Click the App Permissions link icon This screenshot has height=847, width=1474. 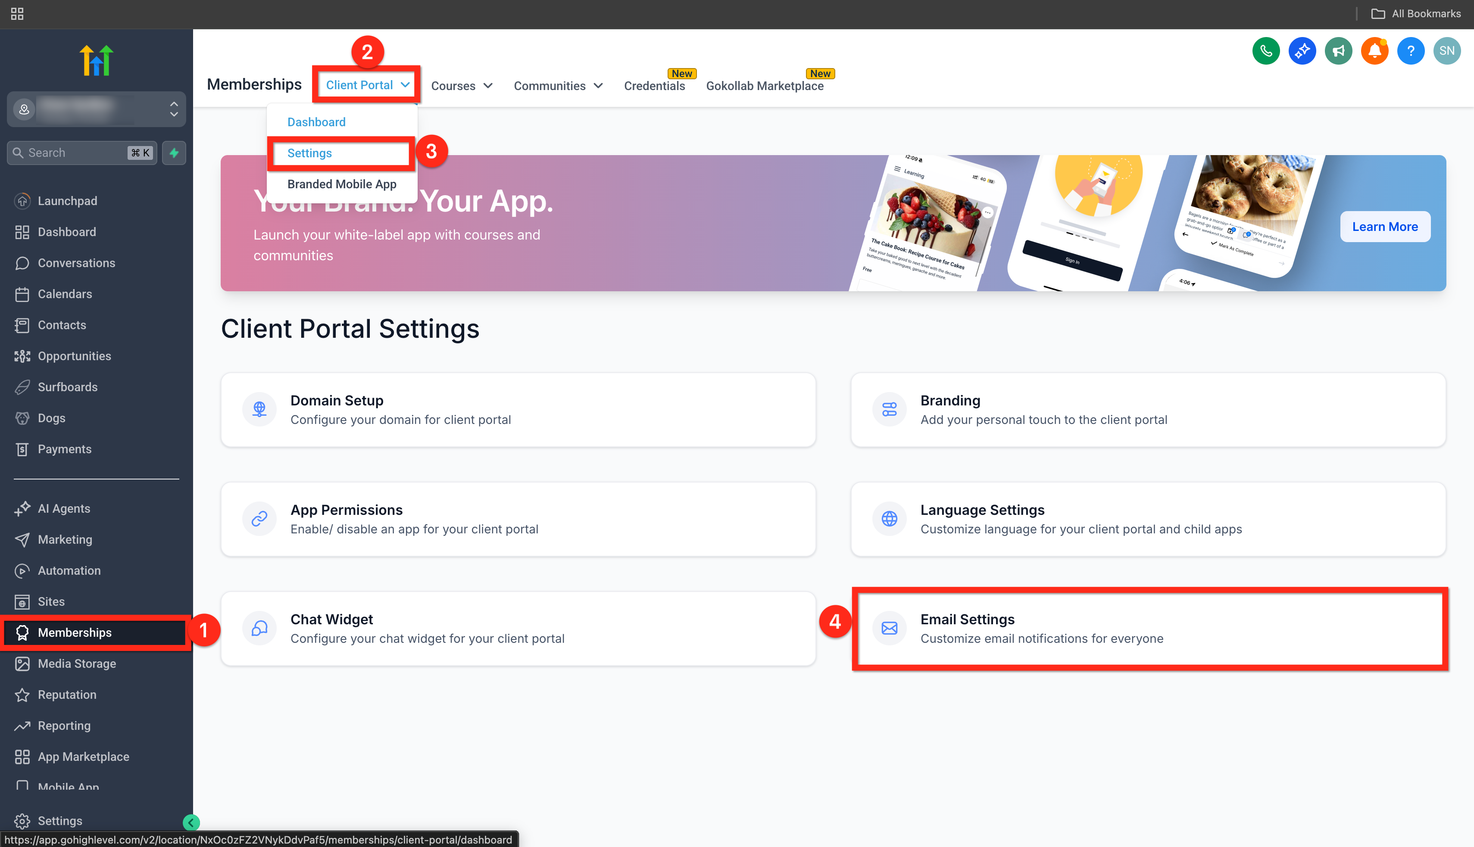[x=259, y=519]
